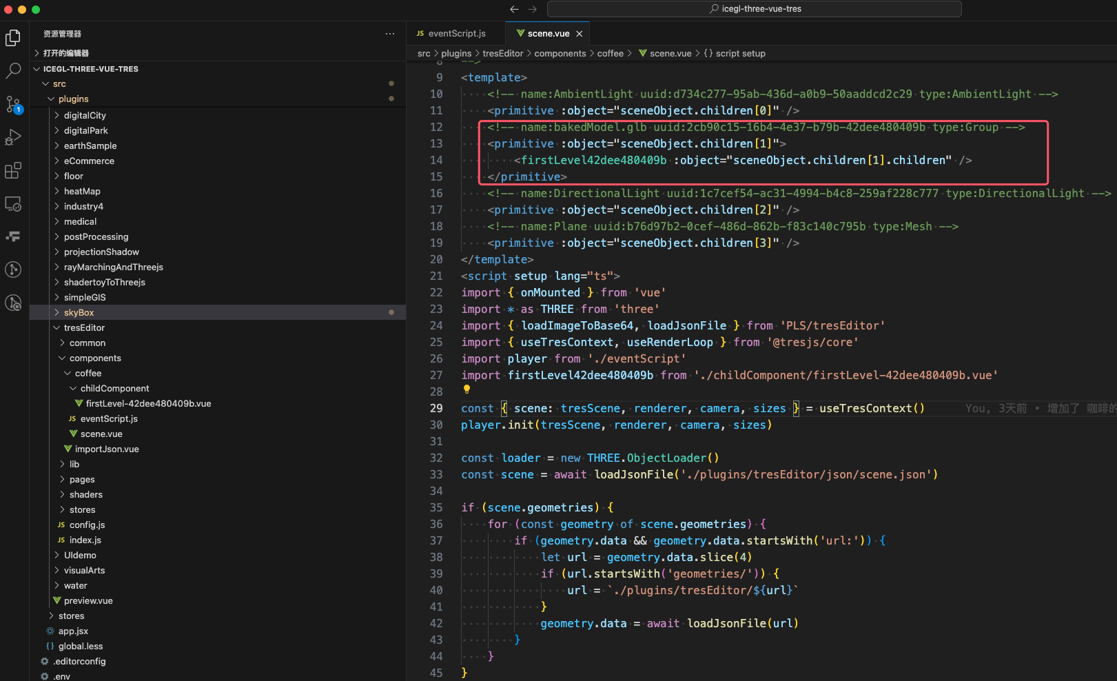The width and height of the screenshot is (1117, 681).
Task: Close the scene.vue editor tab
Action: point(580,34)
